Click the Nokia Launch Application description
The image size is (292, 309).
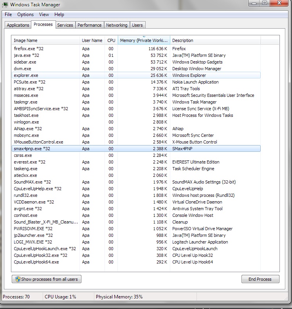pyautogui.click(x=195, y=82)
